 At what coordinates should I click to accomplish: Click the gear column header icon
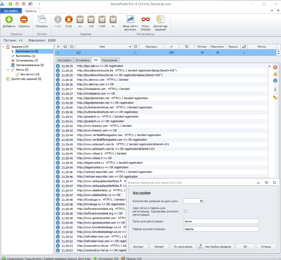point(136,47)
